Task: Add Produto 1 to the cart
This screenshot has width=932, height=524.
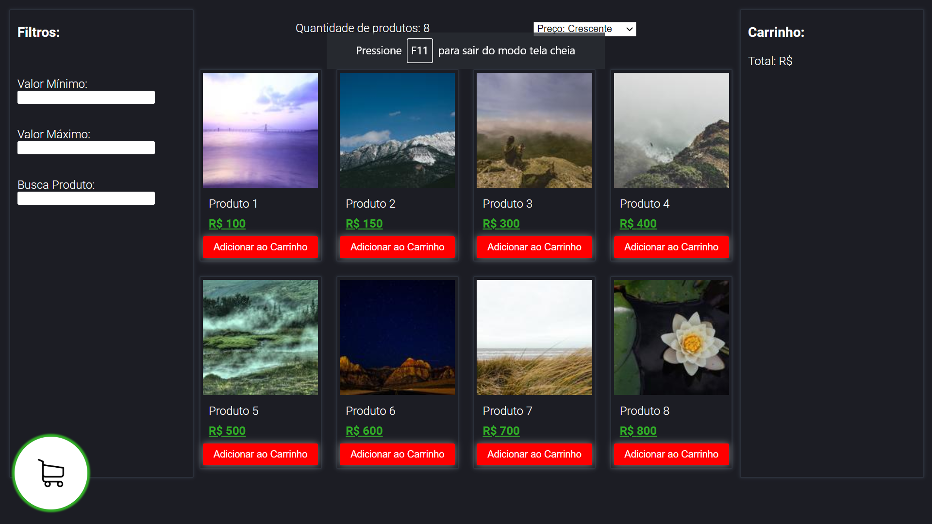Action: tap(260, 247)
